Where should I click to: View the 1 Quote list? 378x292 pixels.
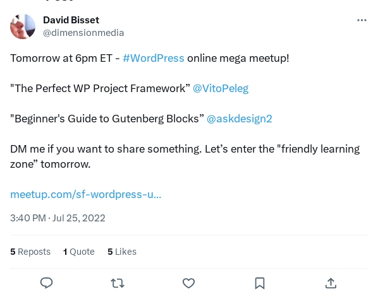click(x=79, y=252)
